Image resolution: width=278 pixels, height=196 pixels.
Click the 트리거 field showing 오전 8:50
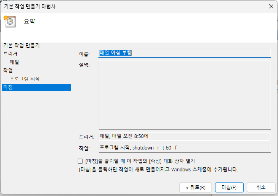click(x=184, y=136)
